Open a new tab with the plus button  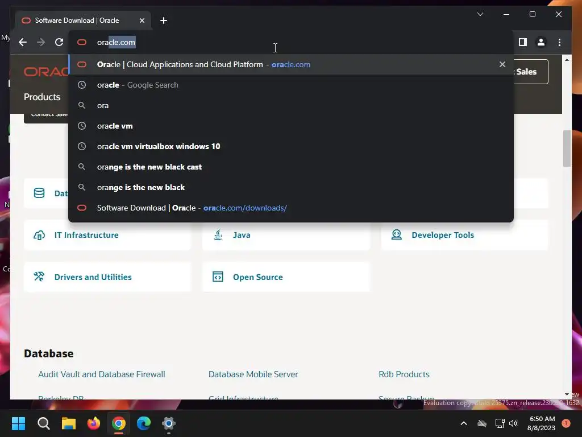coord(164,20)
